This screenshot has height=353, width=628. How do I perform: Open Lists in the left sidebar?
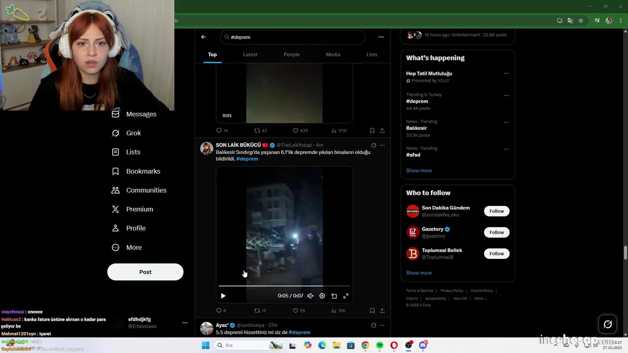coord(126,152)
